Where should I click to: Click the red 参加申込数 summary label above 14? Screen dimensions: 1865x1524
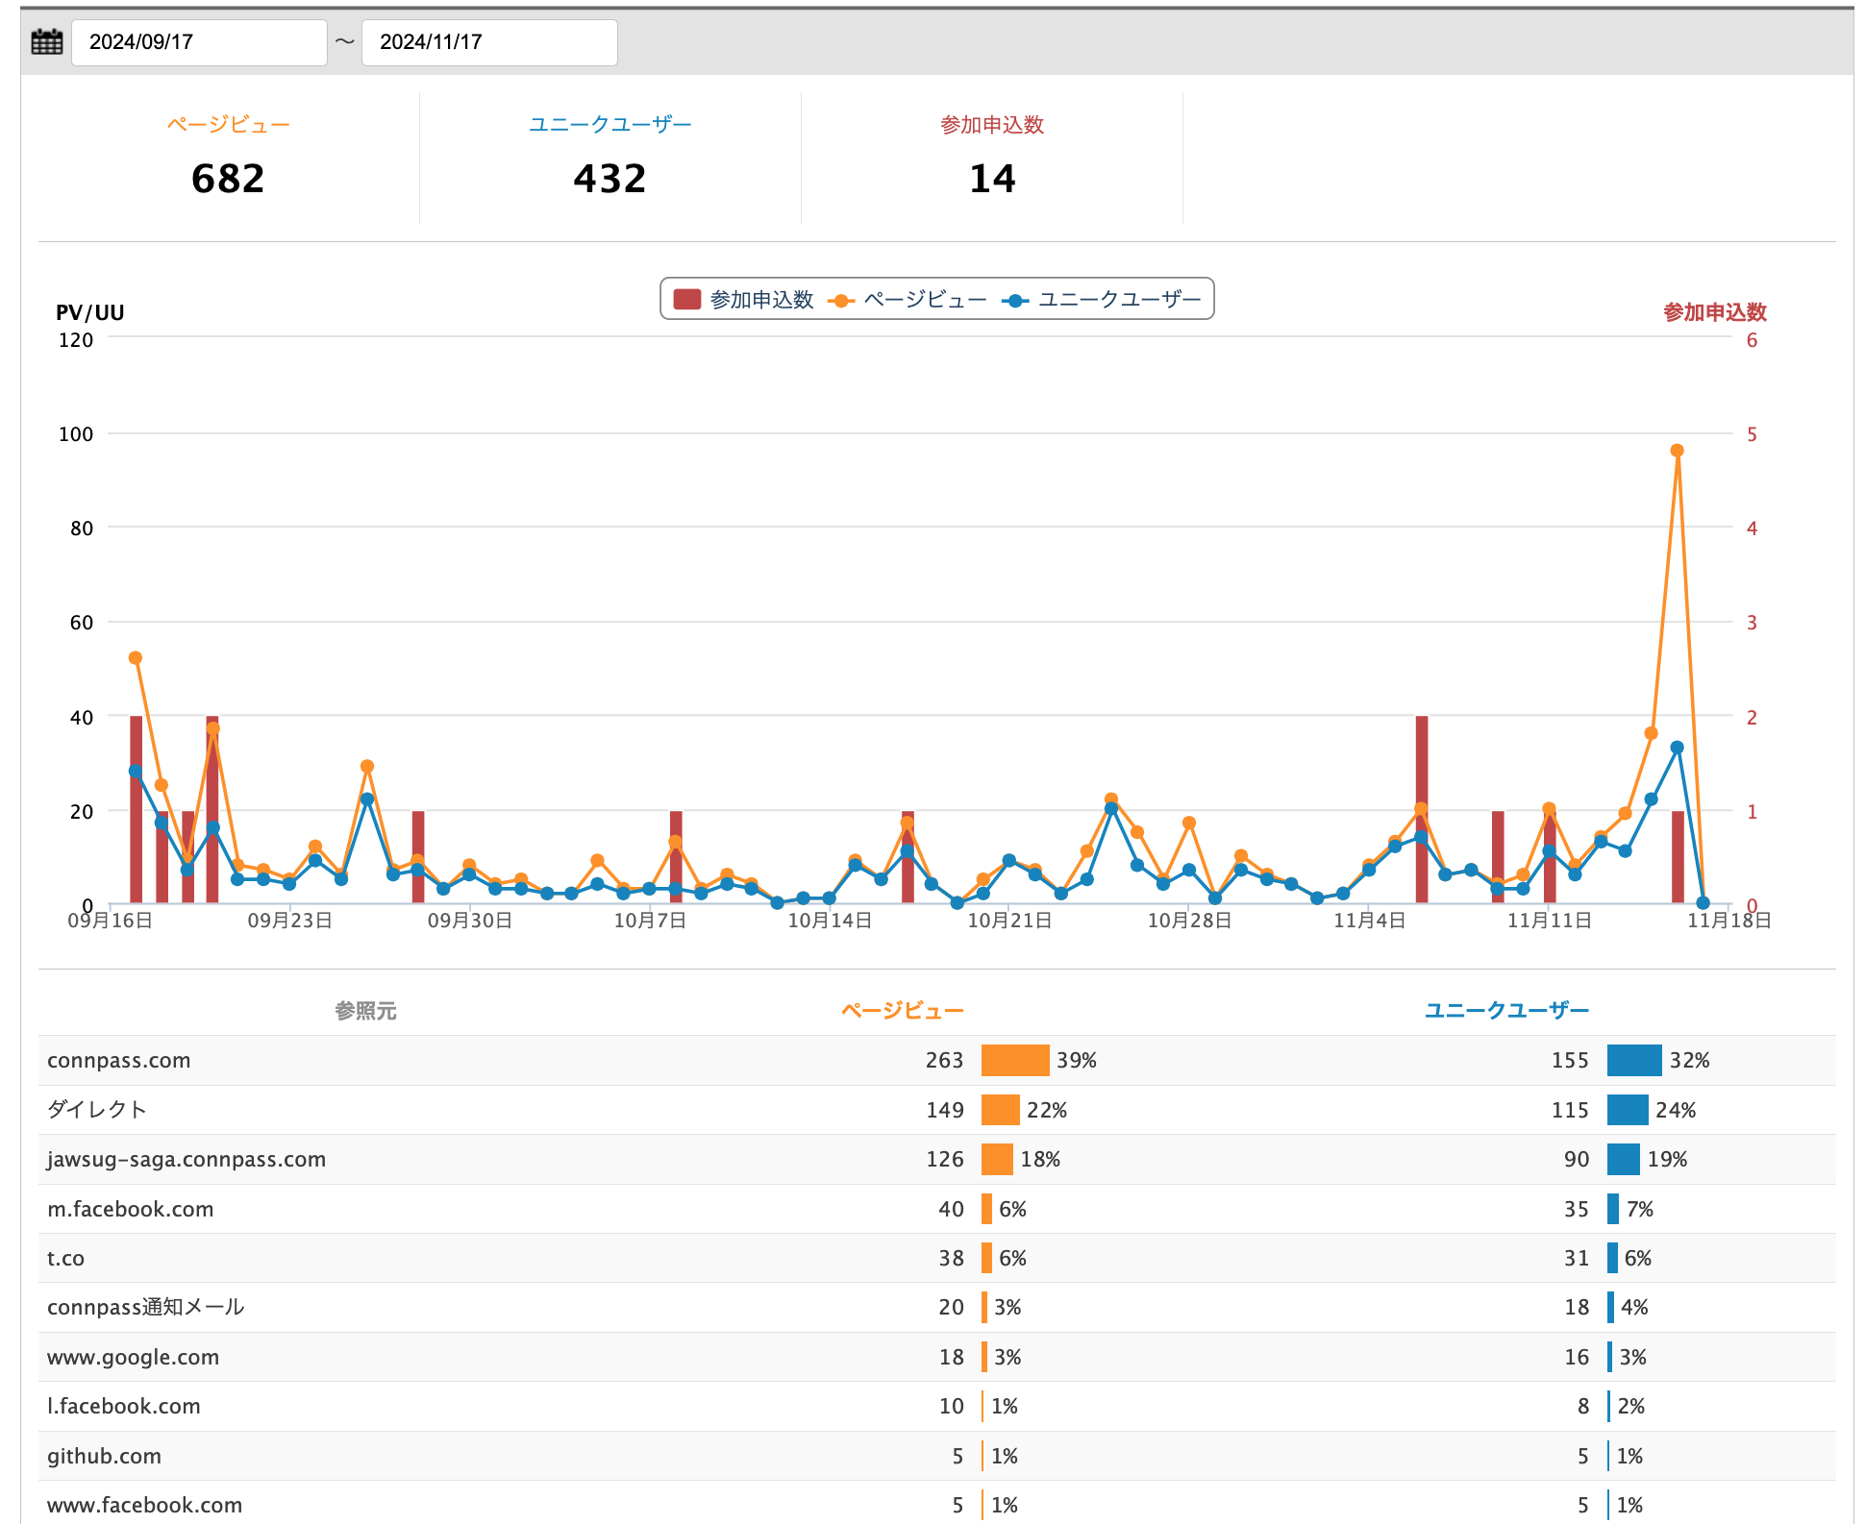pyautogui.click(x=992, y=125)
